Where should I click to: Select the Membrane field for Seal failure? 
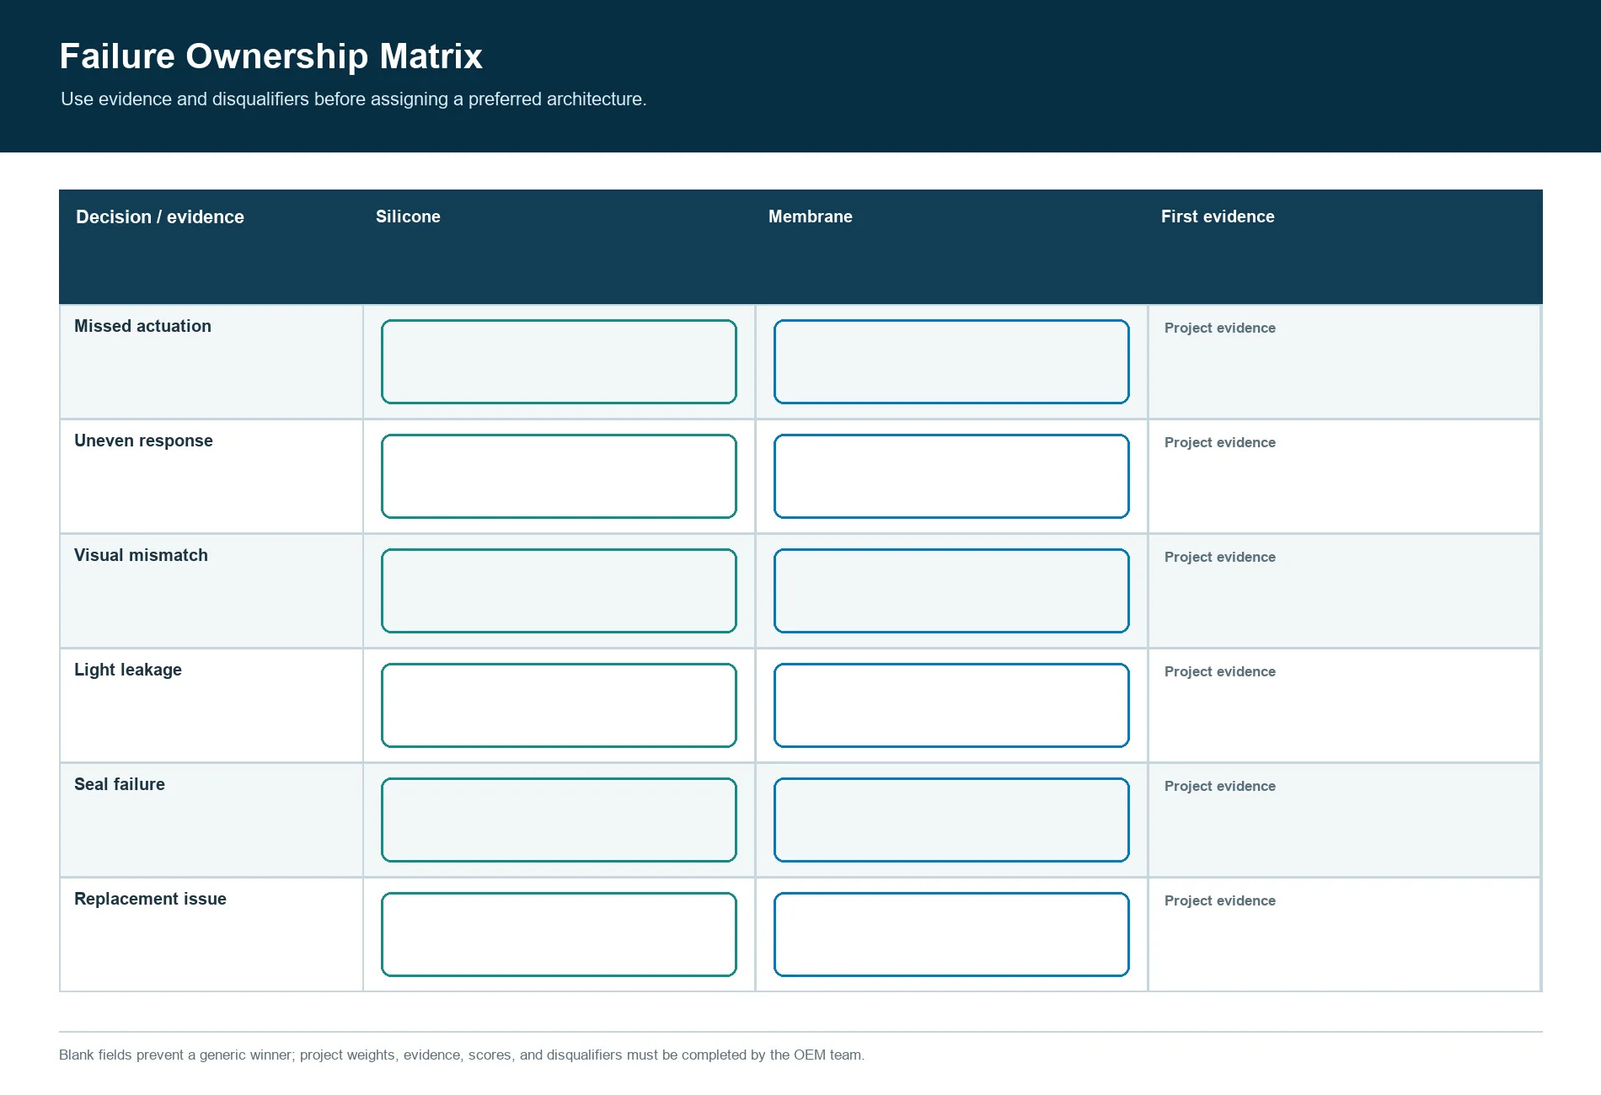click(951, 820)
